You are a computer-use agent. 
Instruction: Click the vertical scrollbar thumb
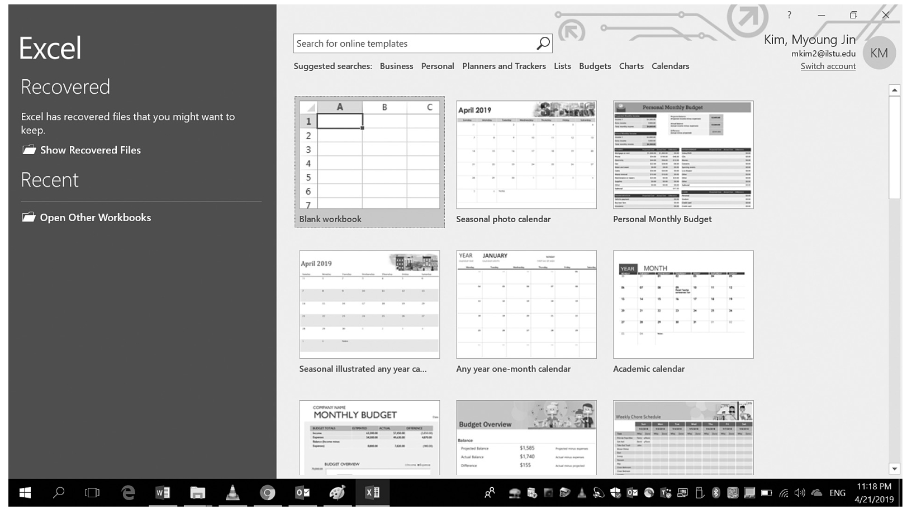coord(894,147)
